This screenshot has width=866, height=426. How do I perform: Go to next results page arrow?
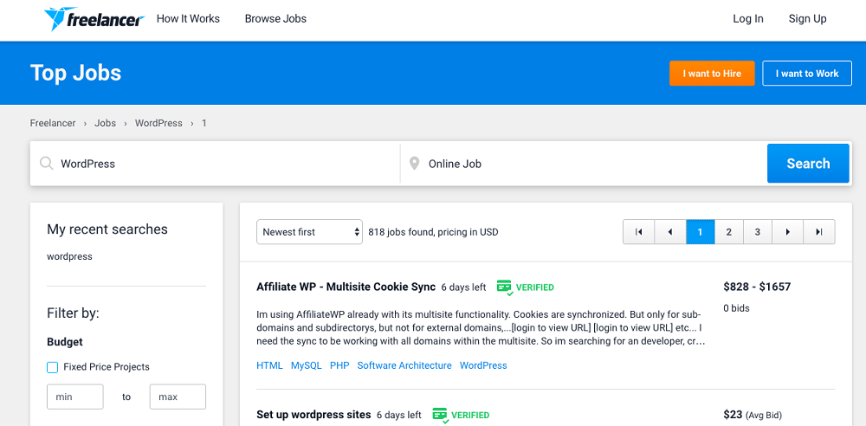pyautogui.click(x=787, y=232)
